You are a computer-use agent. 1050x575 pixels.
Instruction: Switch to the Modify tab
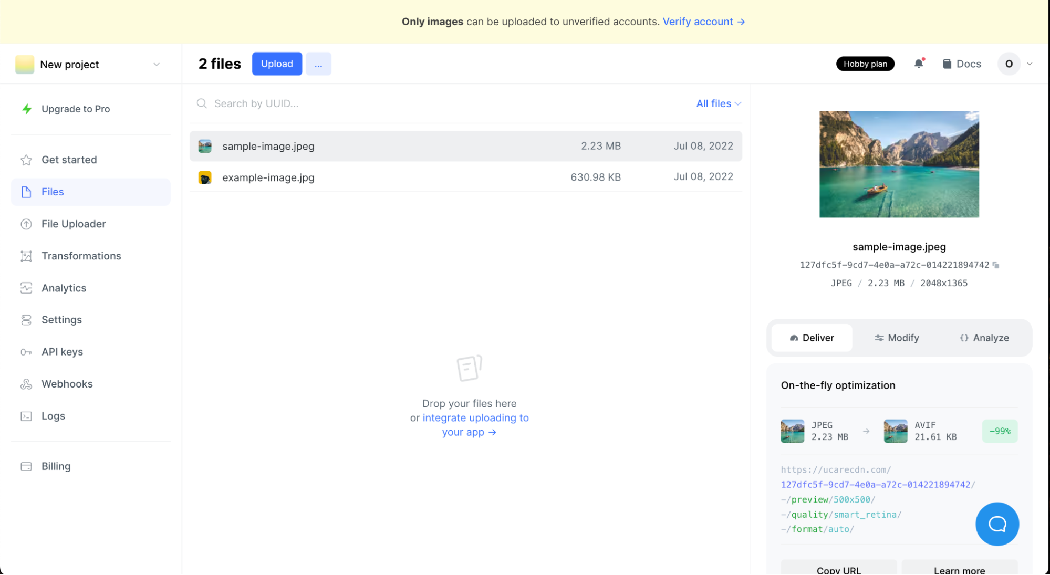tap(896, 338)
